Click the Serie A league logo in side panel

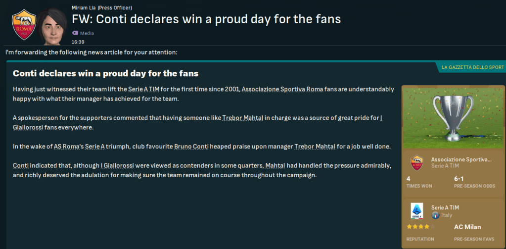(417, 211)
